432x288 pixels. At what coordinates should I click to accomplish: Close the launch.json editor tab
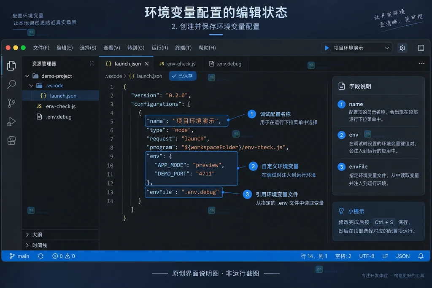[x=147, y=64]
